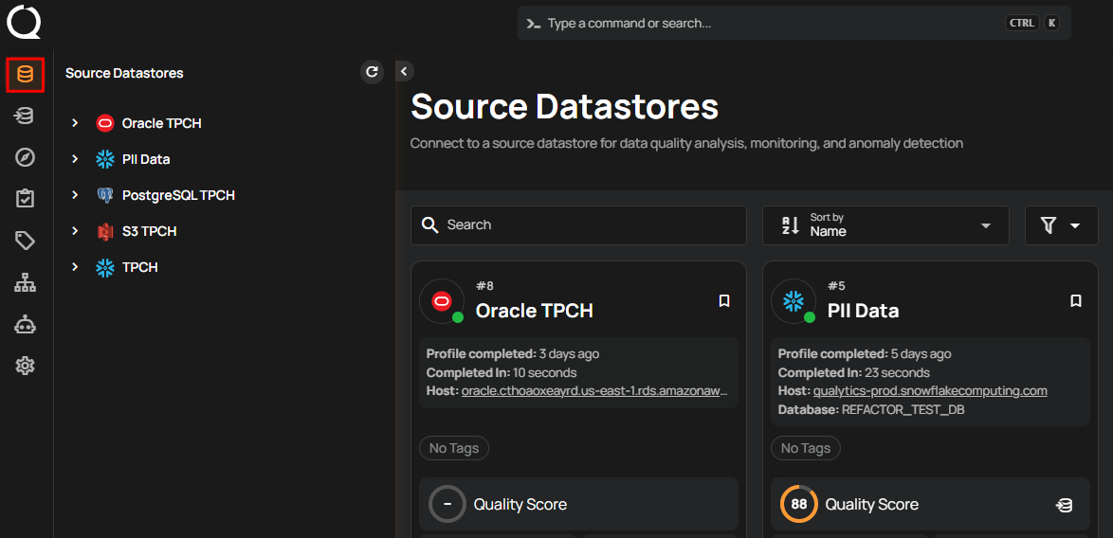The image size is (1113, 538).
Task: Click the Database REFACTOR_TEST_DB text
Action: pyautogui.click(x=871, y=410)
